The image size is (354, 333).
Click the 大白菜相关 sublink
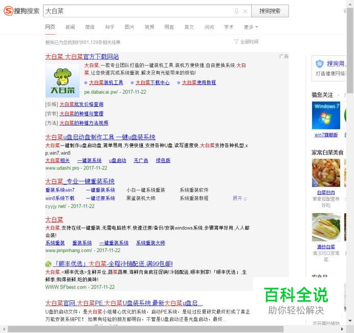[57, 160]
